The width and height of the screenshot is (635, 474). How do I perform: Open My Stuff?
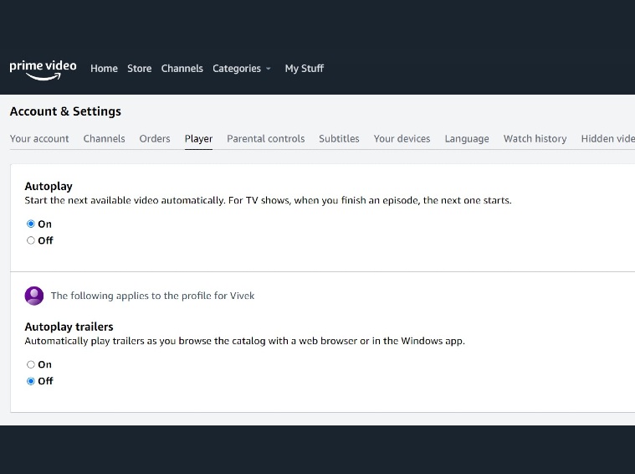[x=304, y=69]
